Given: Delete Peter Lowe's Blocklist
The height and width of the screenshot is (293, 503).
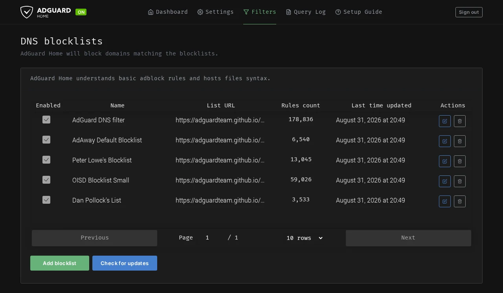Looking at the screenshot, I should pyautogui.click(x=460, y=161).
